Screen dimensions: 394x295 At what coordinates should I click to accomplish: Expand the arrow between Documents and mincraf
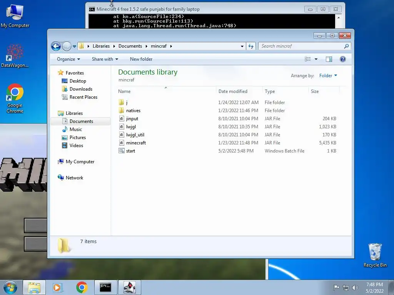click(x=147, y=46)
